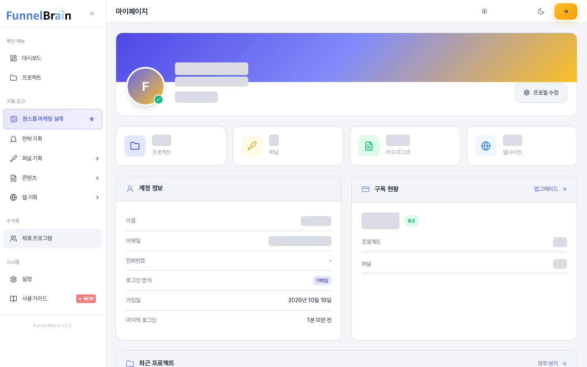
Task: Click the 이메일 login method badge
Action: pos(322,281)
